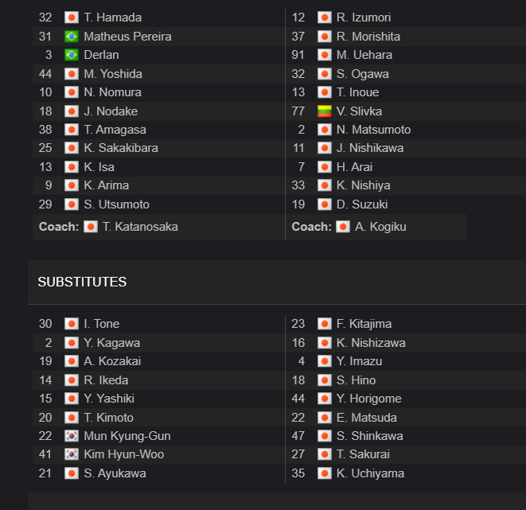The height and width of the screenshot is (510, 526).
Task: Open coach A. Kogiku's page
Action: click(380, 227)
